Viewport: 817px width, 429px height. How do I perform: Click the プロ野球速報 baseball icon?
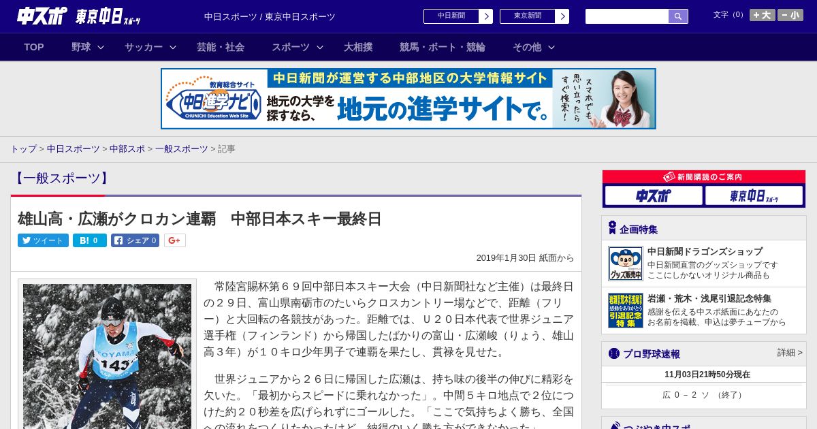click(614, 353)
